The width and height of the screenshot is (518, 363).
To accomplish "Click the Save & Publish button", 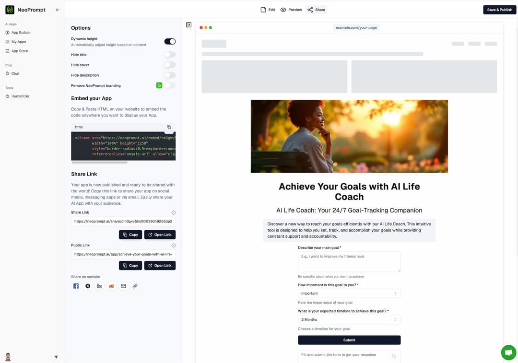I will (x=499, y=10).
